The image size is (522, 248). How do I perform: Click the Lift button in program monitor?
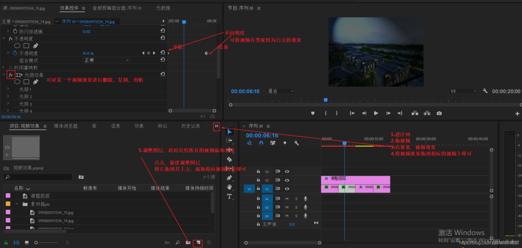tap(415, 113)
